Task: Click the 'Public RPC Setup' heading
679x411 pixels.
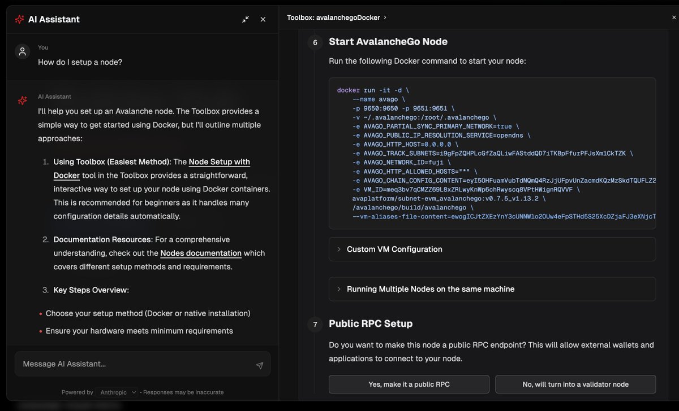Action: tap(371, 323)
